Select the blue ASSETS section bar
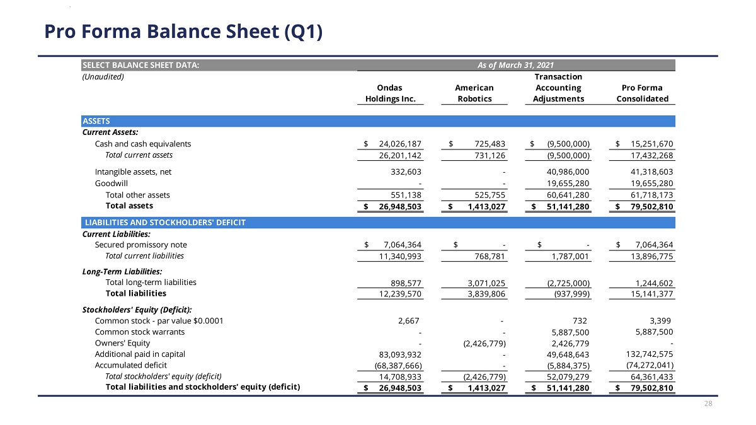The height and width of the screenshot is (425, 756). [378, 121]
